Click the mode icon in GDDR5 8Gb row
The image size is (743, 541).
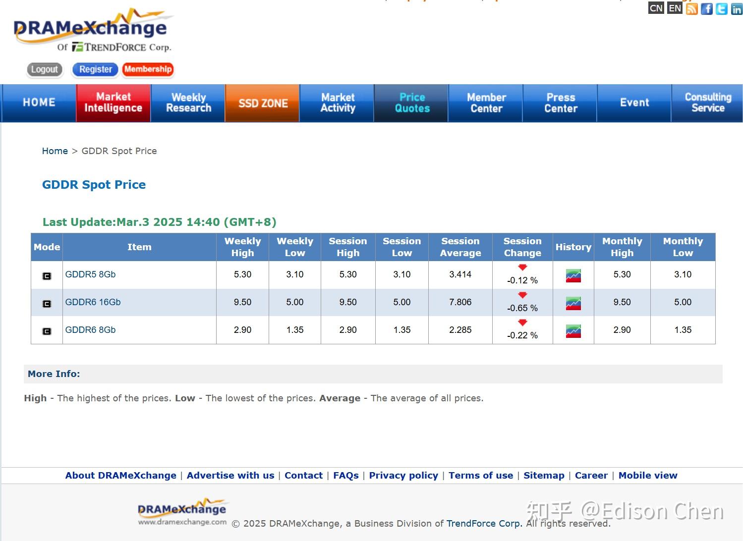(x=47, y=276)
